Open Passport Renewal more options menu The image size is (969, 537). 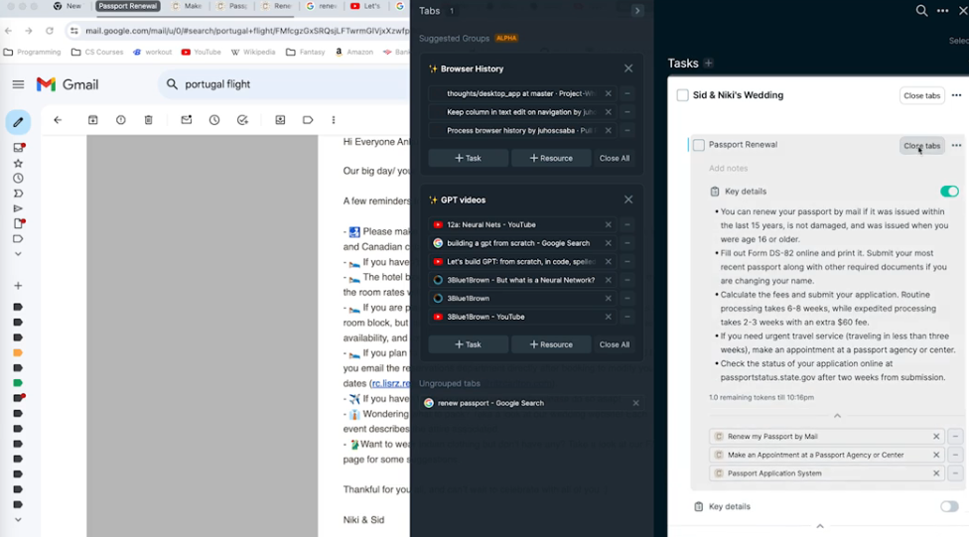(956, 146)
